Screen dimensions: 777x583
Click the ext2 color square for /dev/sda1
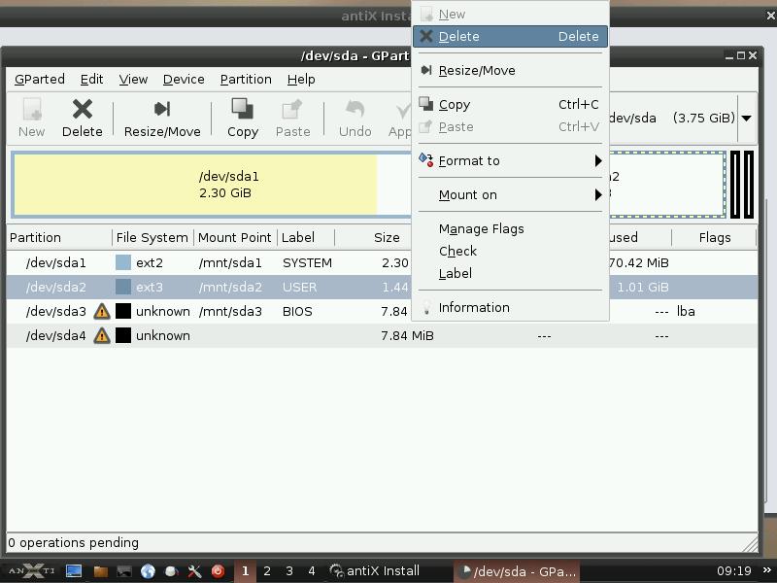point(123,262)
